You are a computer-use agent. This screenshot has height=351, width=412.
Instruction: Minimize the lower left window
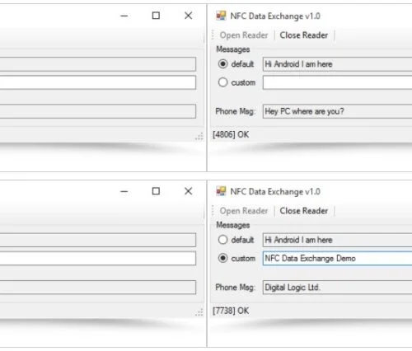tap(124, 191)
